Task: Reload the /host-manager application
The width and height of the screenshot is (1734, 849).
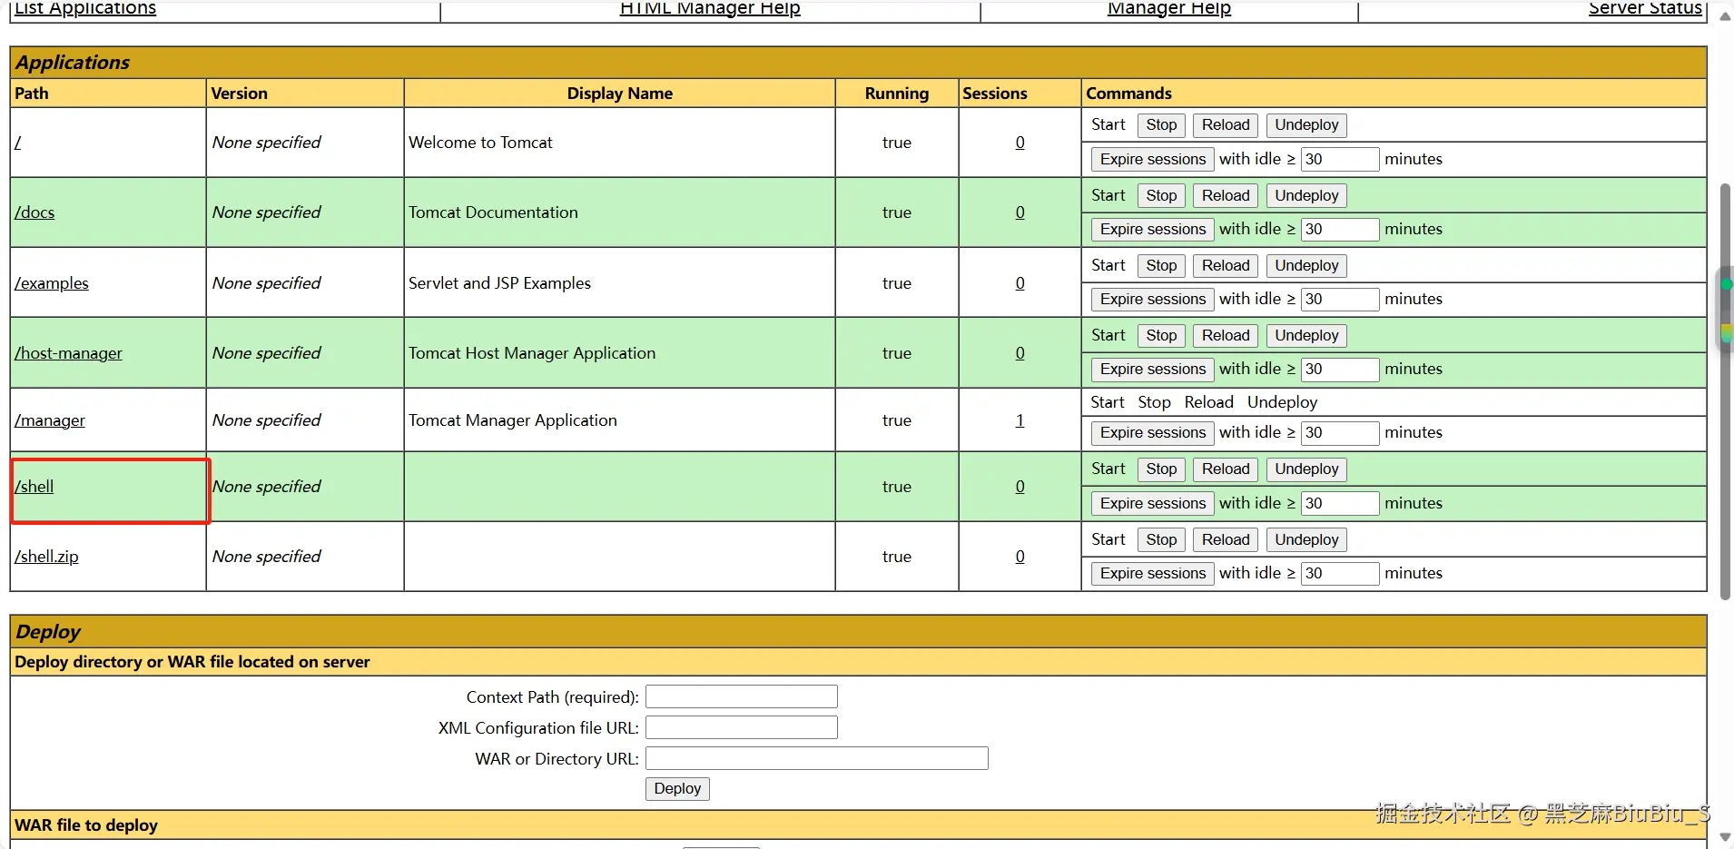Action: [x=1226, y=336]
